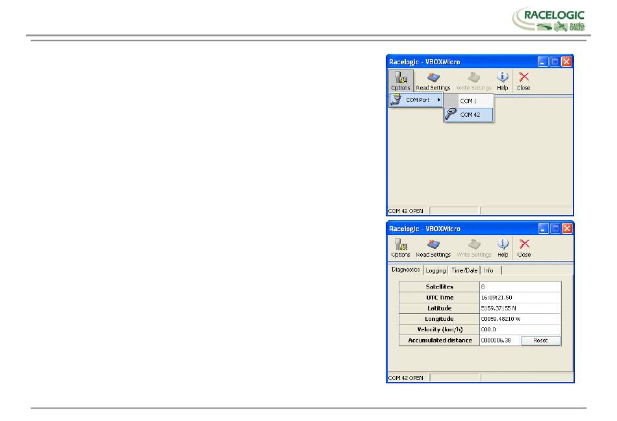The width and height of the screenshot is (617, 421).
Task: Reset the accumulated distance
Action: (x=540, y=340)
